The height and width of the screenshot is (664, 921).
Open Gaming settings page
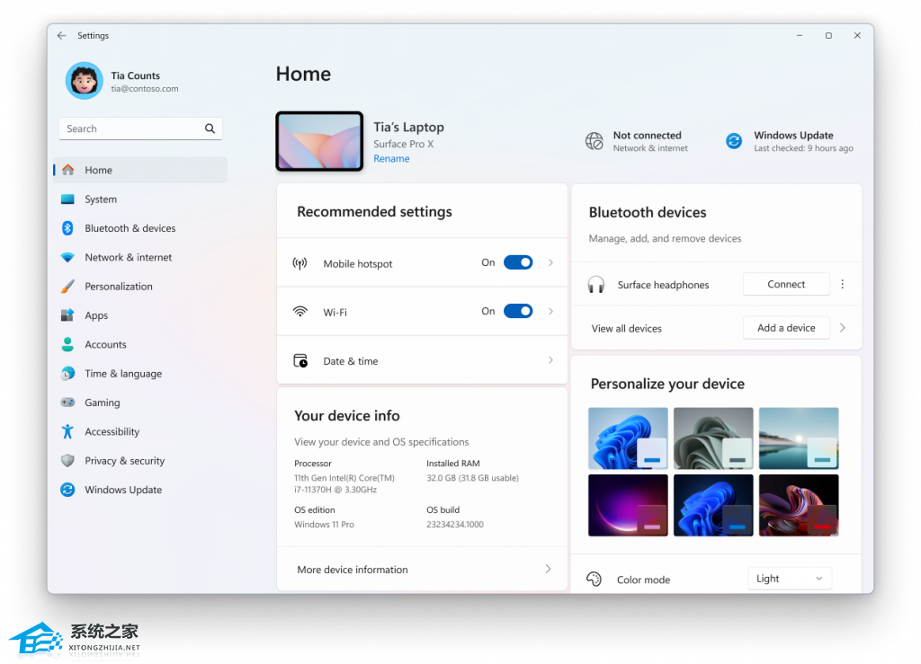140,403
